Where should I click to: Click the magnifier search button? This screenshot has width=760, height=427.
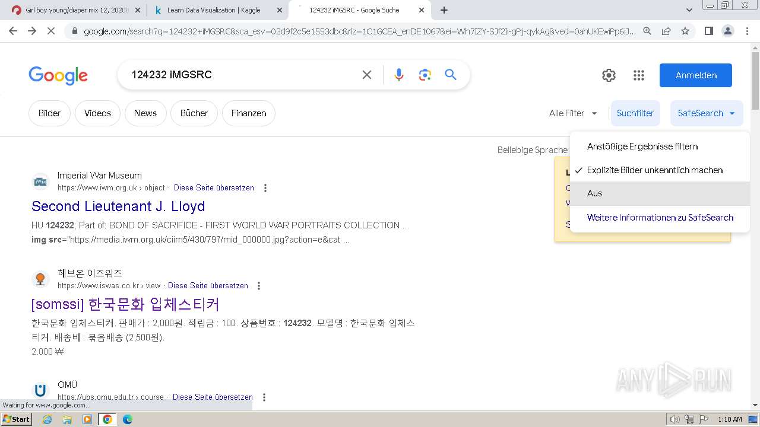coord(451,75)
